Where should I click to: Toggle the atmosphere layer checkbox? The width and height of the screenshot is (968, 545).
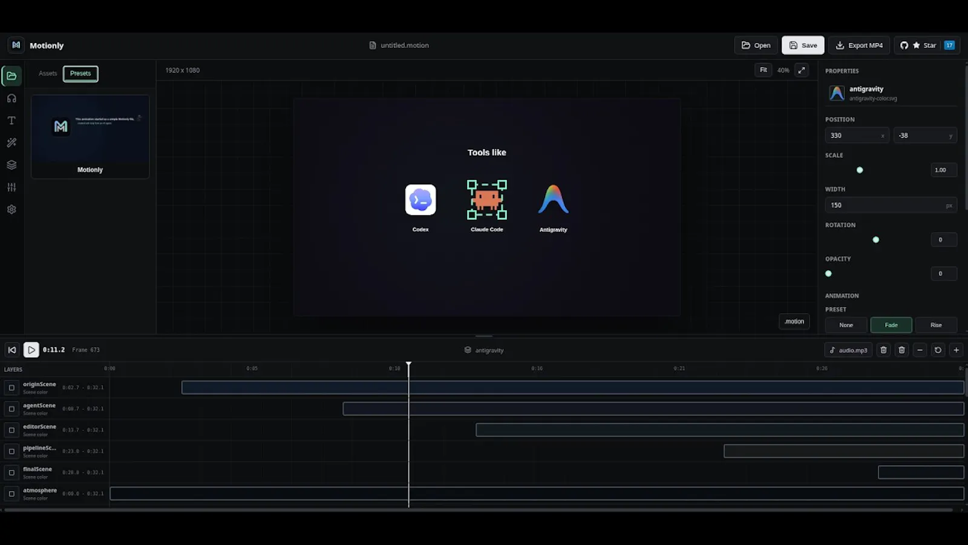[x=11, y=494]
